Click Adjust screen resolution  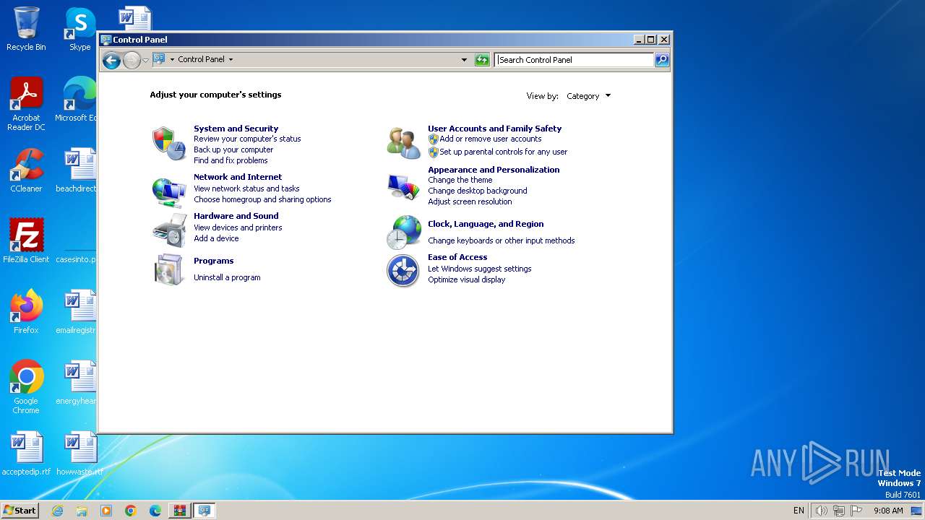(470, 201)
